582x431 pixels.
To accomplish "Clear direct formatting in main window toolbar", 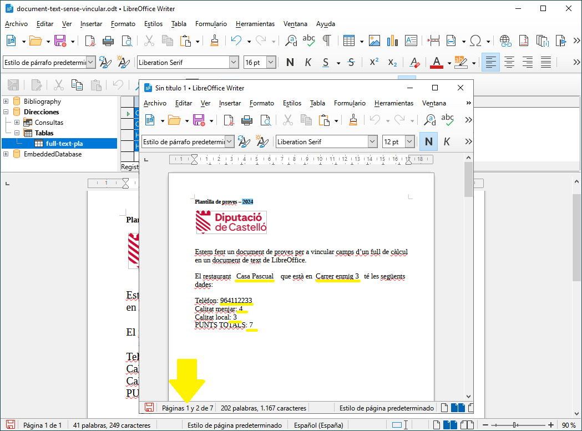I will tap(414, 62).
